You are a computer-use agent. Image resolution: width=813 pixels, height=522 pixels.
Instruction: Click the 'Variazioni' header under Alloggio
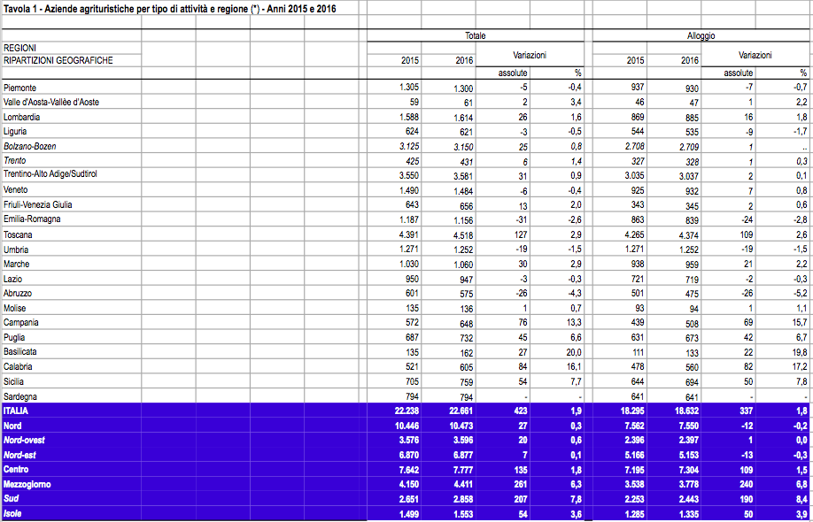coord(755,54)
